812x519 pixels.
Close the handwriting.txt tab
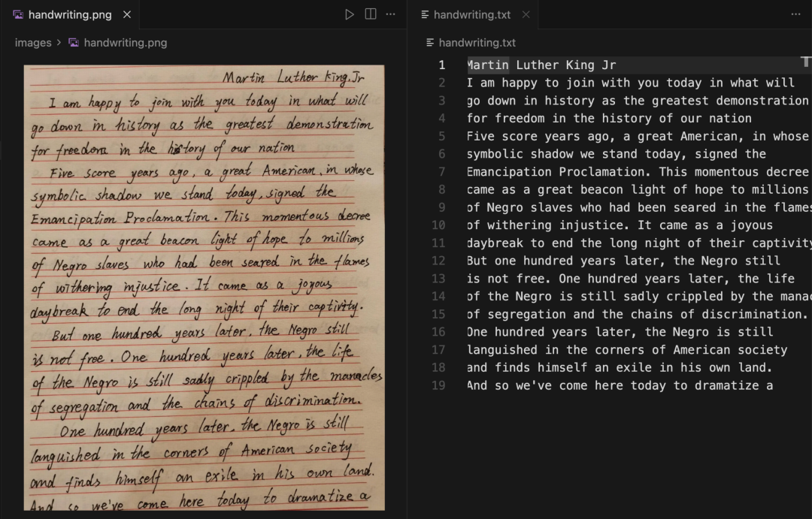(526, 14)
